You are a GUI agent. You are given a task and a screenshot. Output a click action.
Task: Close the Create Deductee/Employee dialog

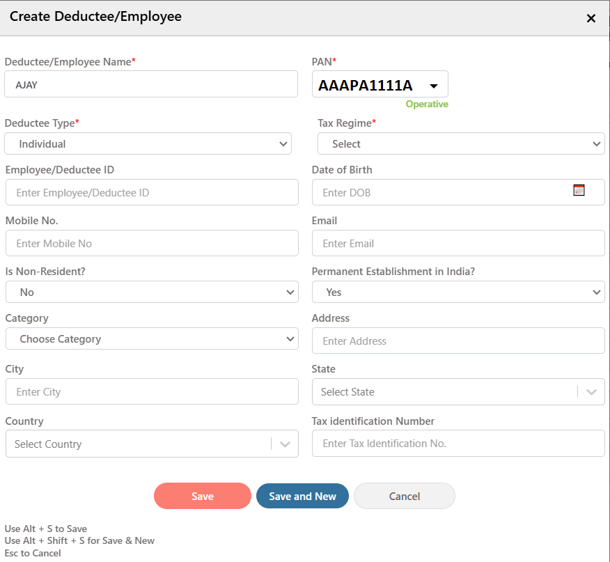[591, 18]
